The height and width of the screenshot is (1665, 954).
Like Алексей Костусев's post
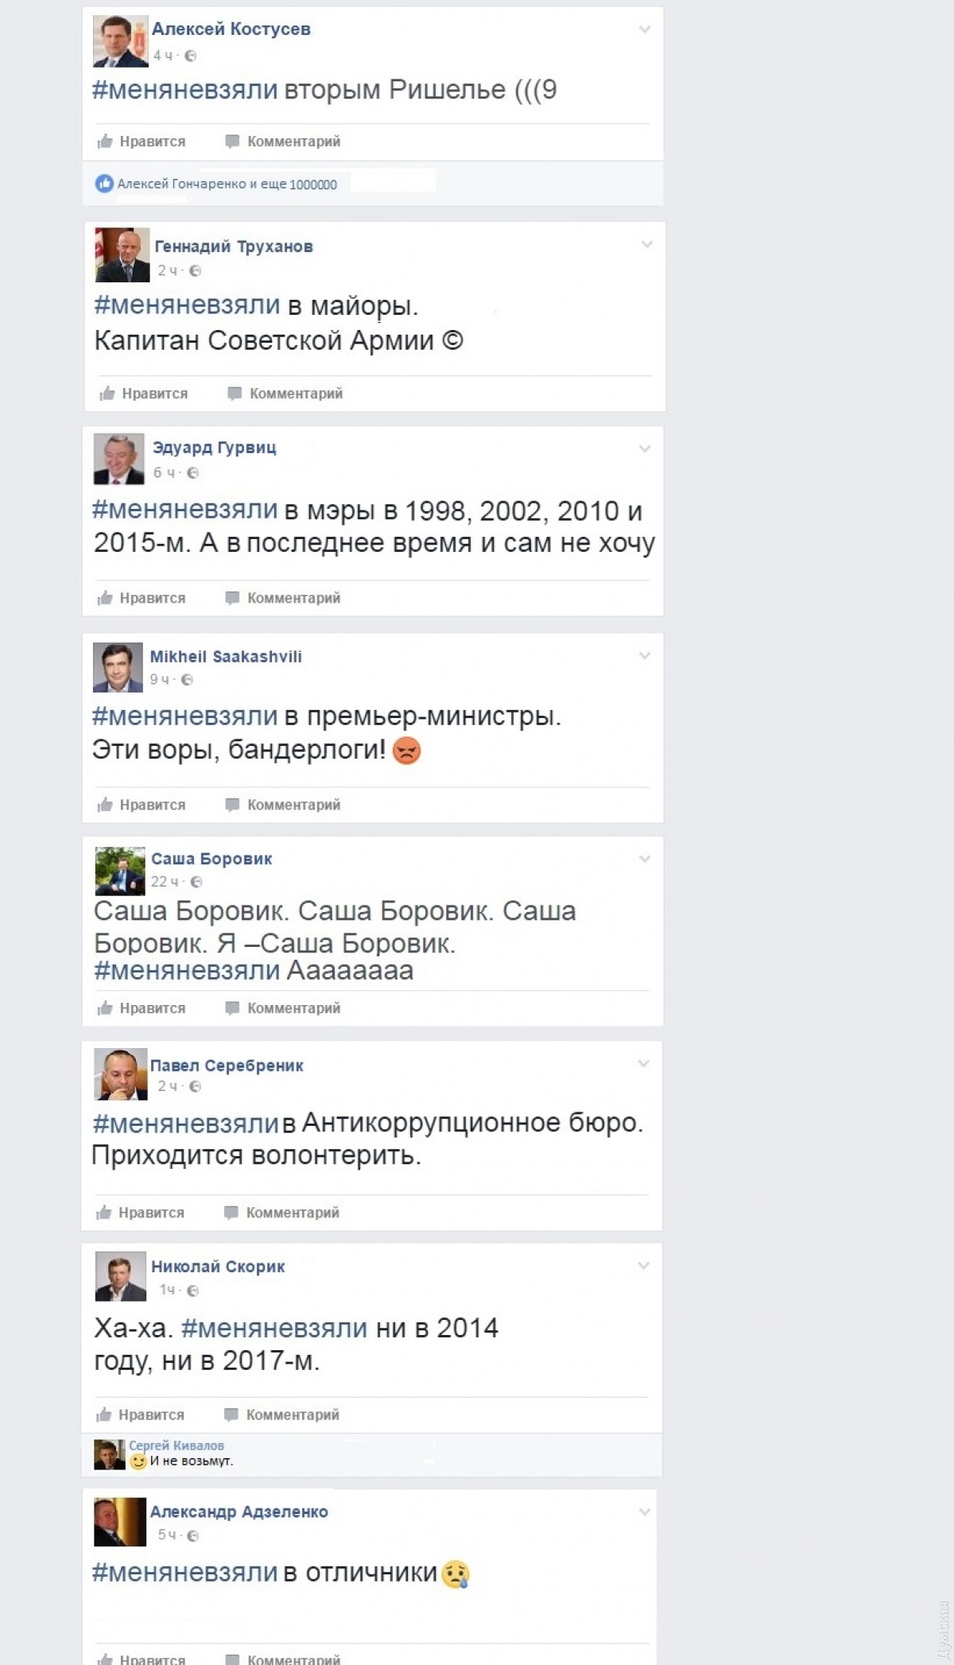click(x=141, y=142)
